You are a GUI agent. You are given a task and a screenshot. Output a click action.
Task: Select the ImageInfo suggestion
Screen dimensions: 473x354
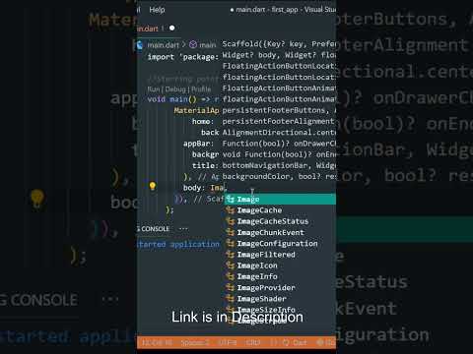(280, 277)
